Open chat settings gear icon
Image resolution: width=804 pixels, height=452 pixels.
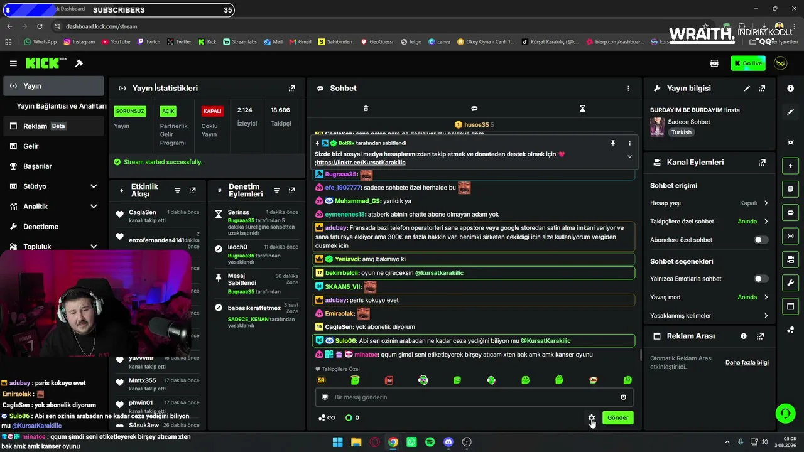coord(592,417)
